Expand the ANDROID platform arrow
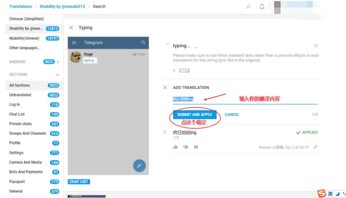Image resolution: width=346 pixels, height=198 pixels. click(58, 62)
